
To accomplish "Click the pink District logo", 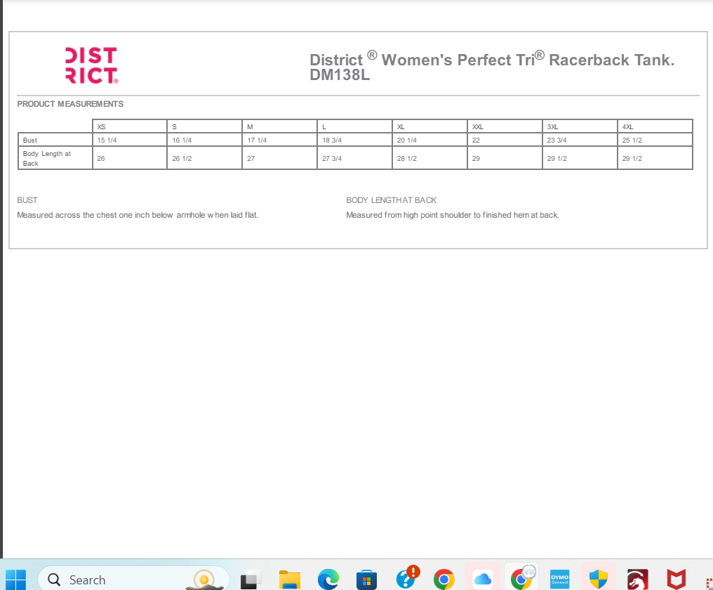I will 91,65.
